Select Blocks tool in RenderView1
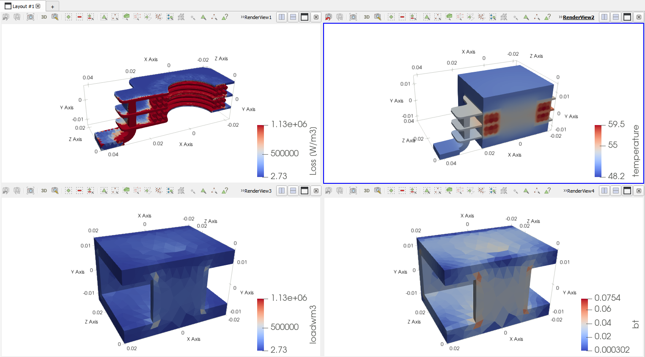This screenshot has height=357, width=645. pos(170,17)
